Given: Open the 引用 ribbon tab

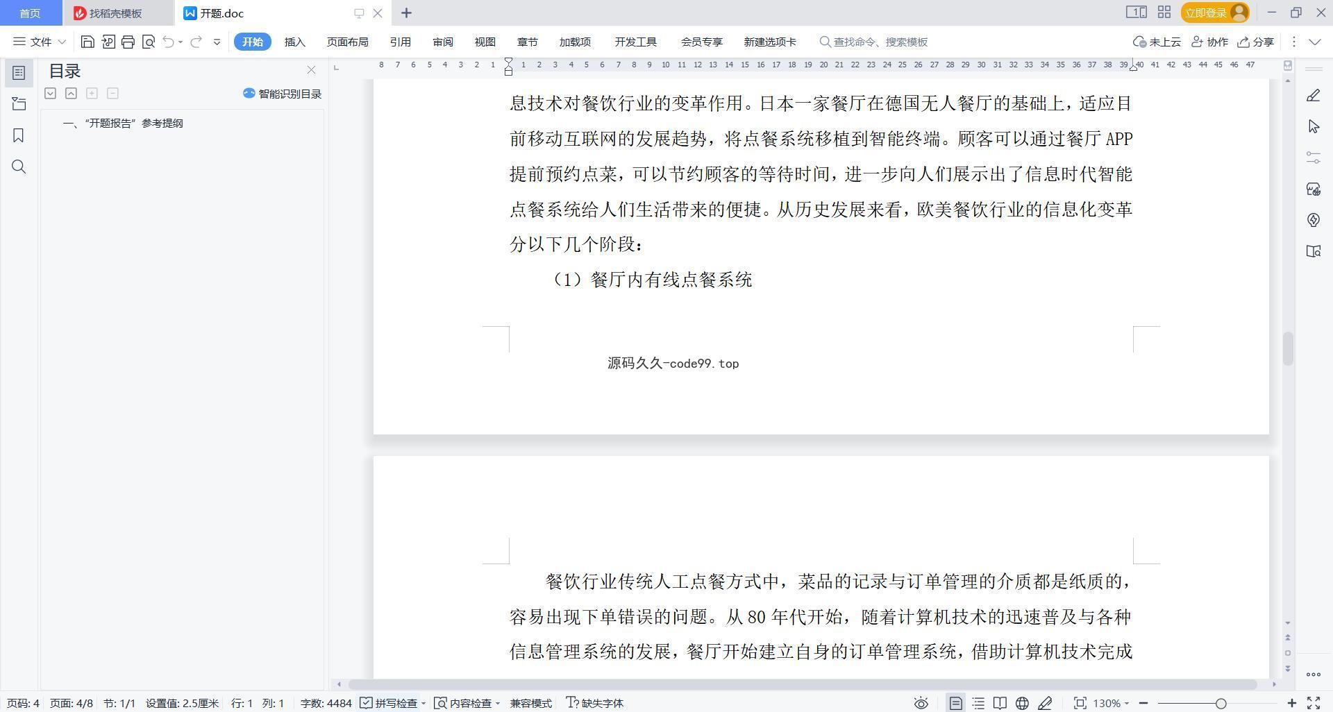Looking at the screenshot, I should [400, 42].
